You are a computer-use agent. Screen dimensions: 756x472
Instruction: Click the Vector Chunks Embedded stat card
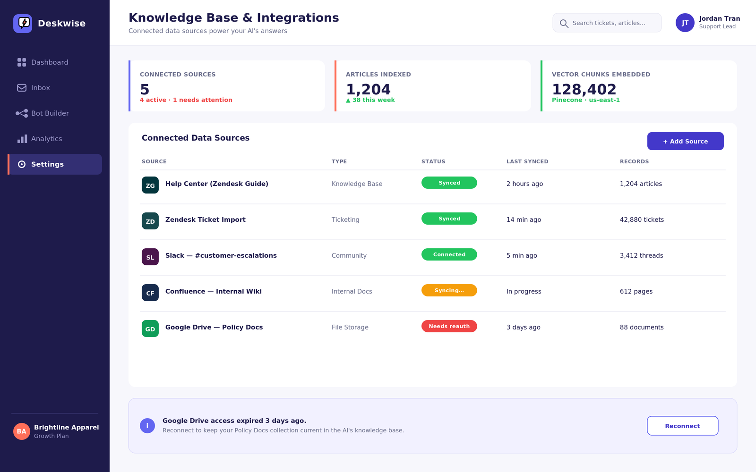click(639, 86)
